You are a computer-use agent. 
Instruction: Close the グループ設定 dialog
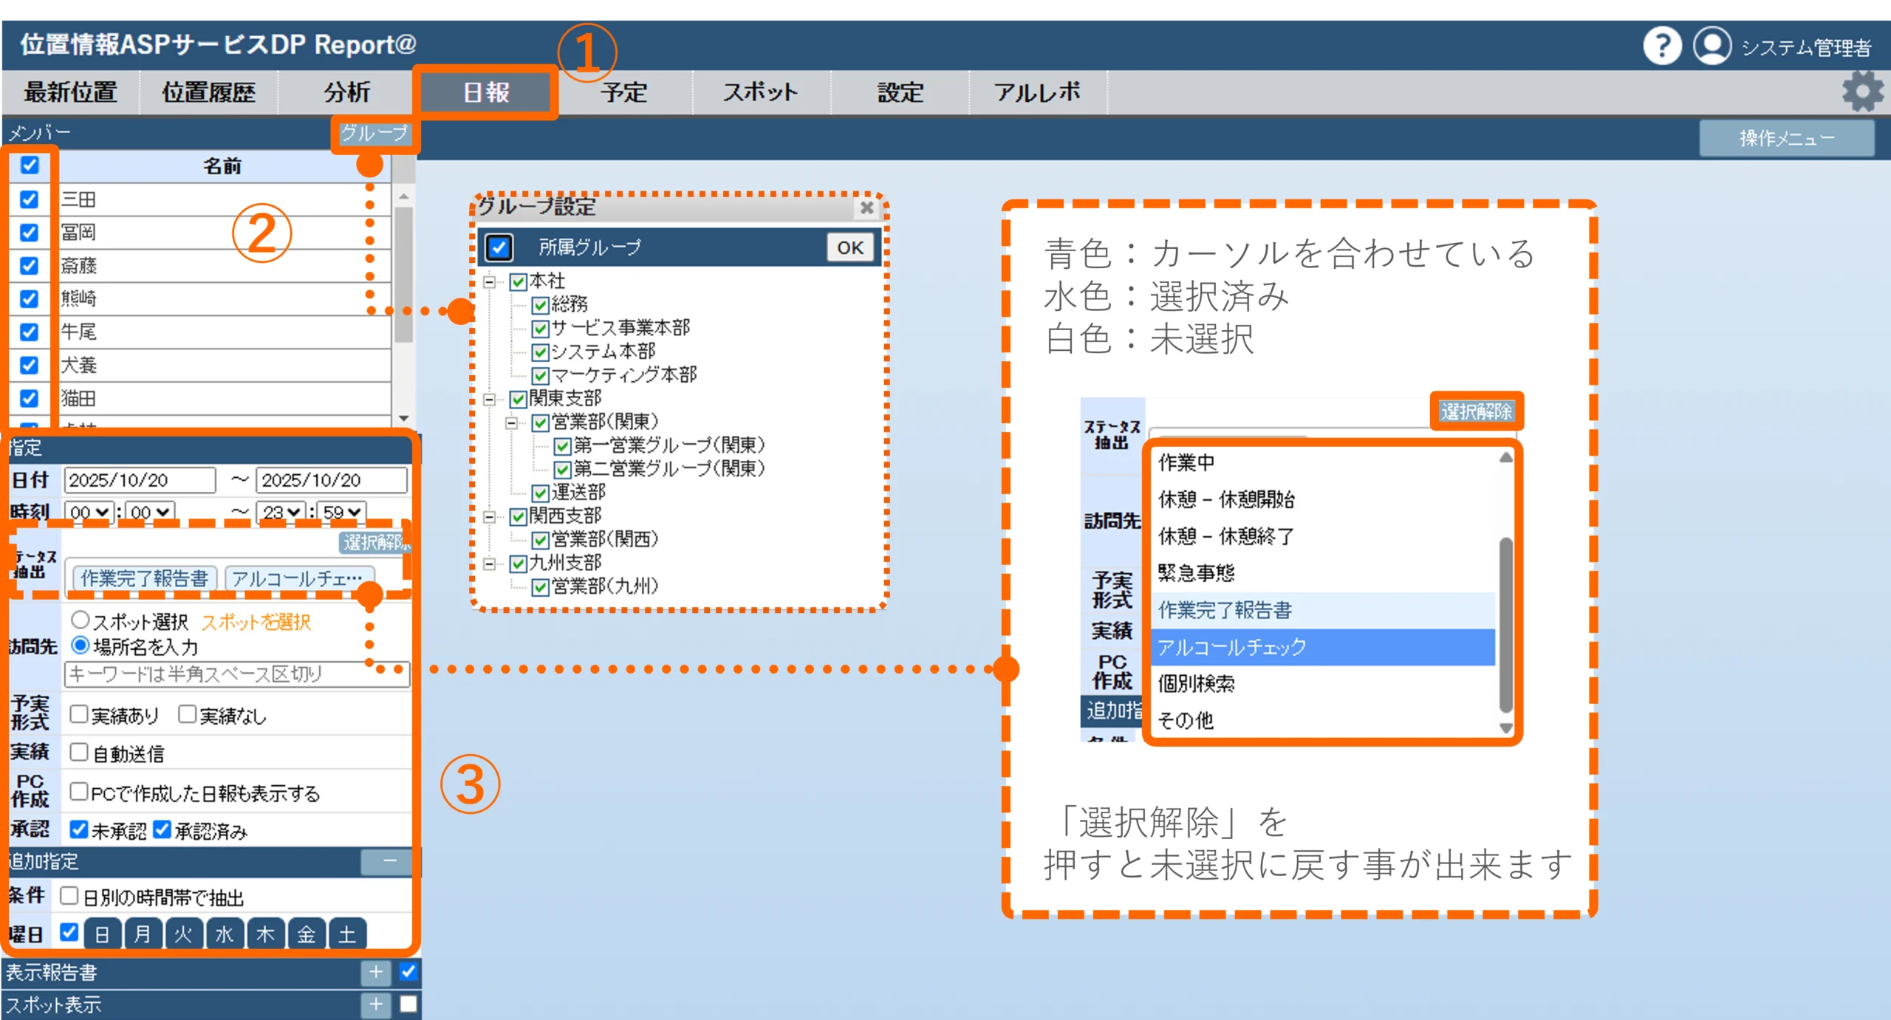click(x=866, y=208)
